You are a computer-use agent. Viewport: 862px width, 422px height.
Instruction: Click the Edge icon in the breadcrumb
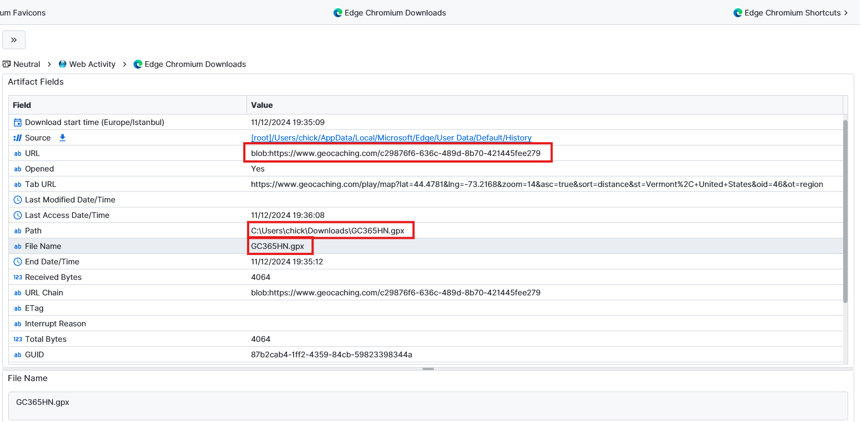click(x=138, y=64)
